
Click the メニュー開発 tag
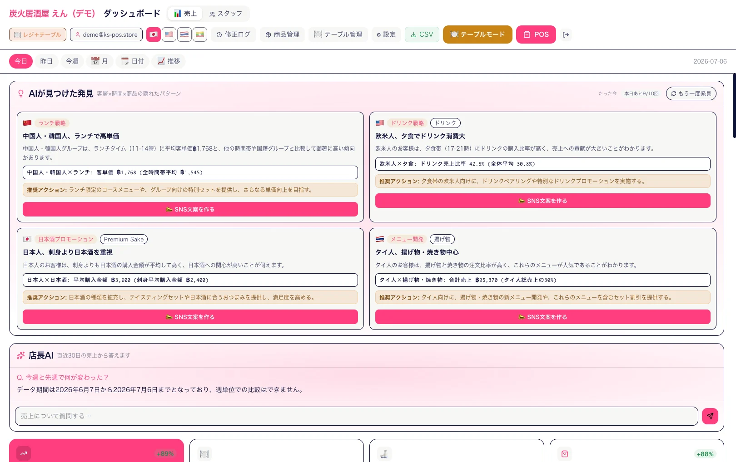tap(407, 239)
